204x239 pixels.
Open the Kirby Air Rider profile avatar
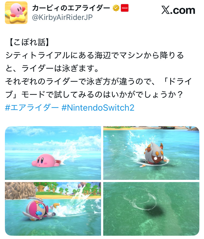pos(16,13)
